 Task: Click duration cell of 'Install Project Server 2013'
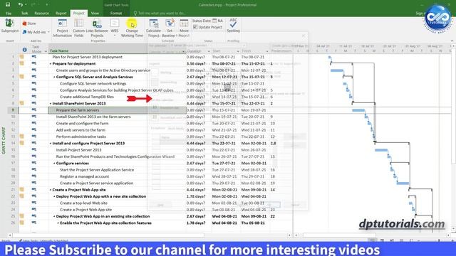(198, 150)
